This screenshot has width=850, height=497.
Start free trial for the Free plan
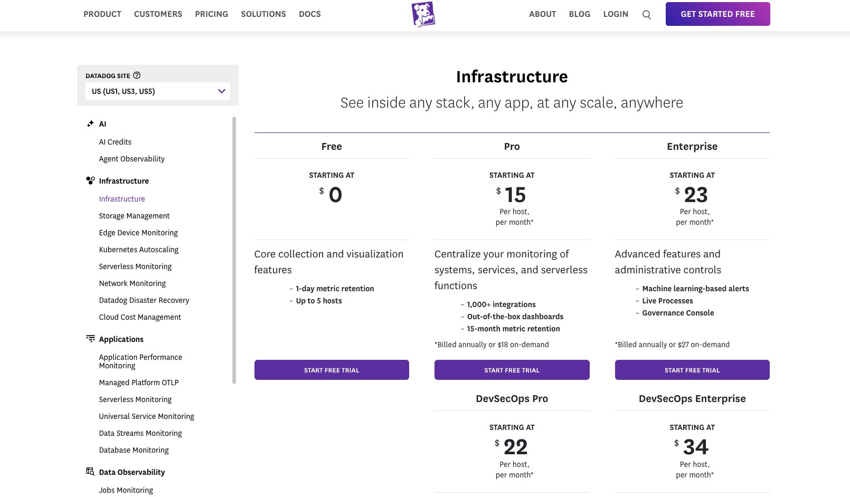pos(332,370)
